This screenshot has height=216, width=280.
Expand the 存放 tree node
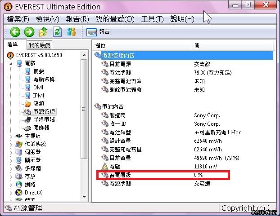11,177
